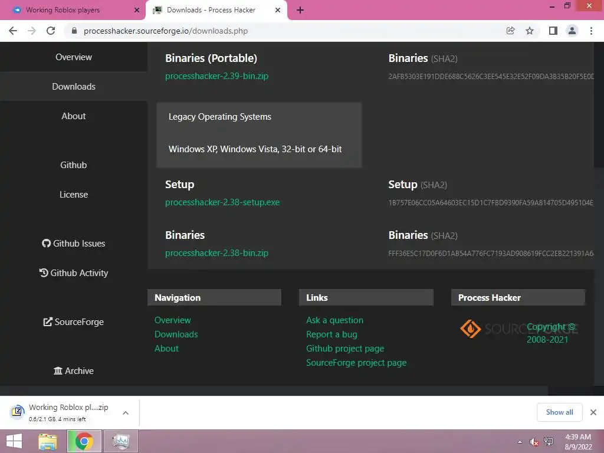Download processhacker-2.38-bin.zip
Screen dimensions: 604x453
(x=217, y=253)
